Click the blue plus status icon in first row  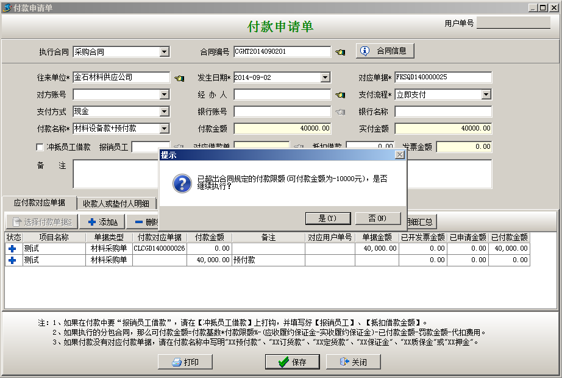(x=12, y=249)
